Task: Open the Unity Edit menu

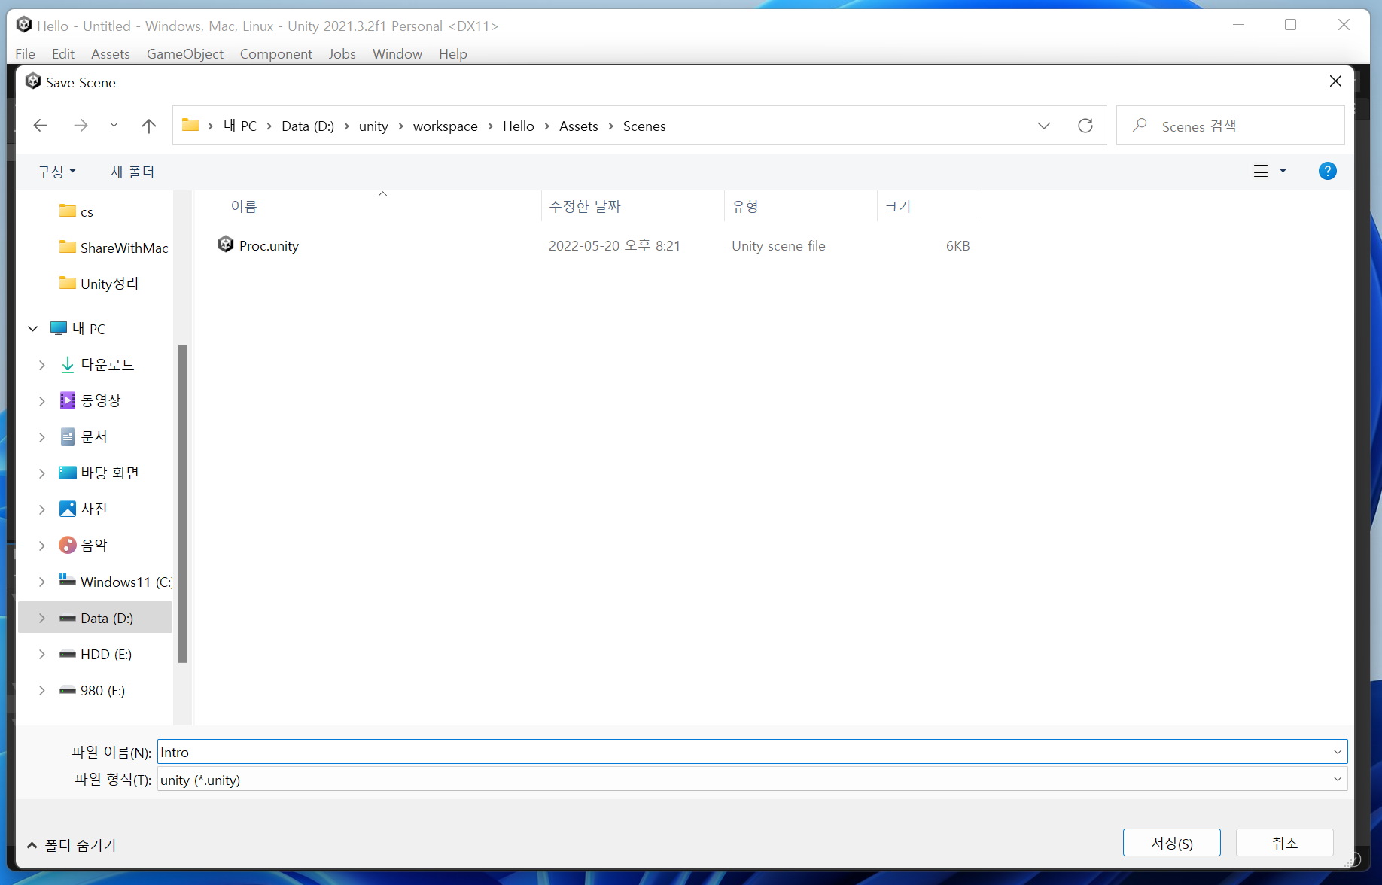Action: tap(63, 53)
